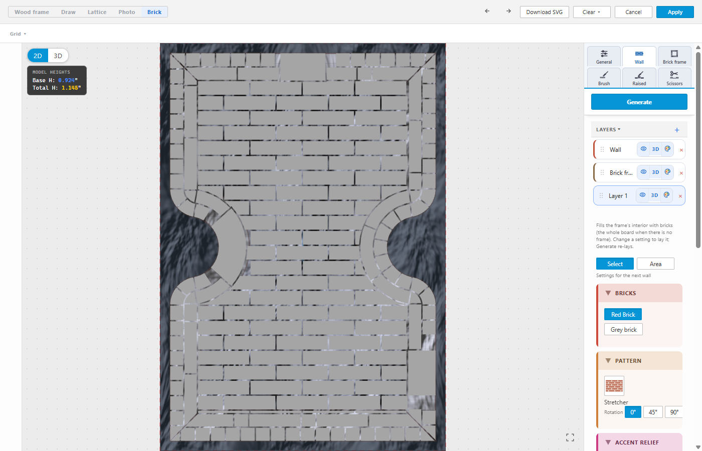Redo with the forward arrow

508,11
